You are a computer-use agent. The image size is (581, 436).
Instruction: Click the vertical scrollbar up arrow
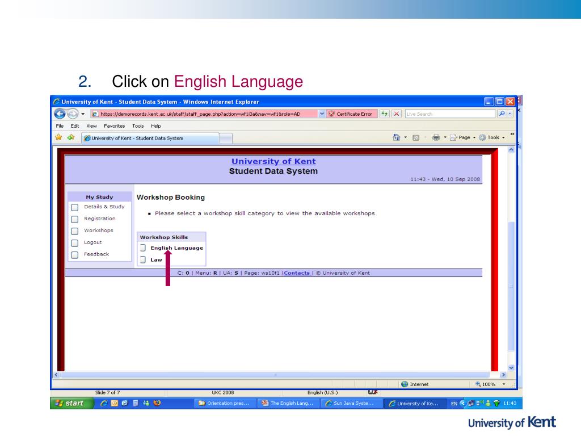coord(511,150)
